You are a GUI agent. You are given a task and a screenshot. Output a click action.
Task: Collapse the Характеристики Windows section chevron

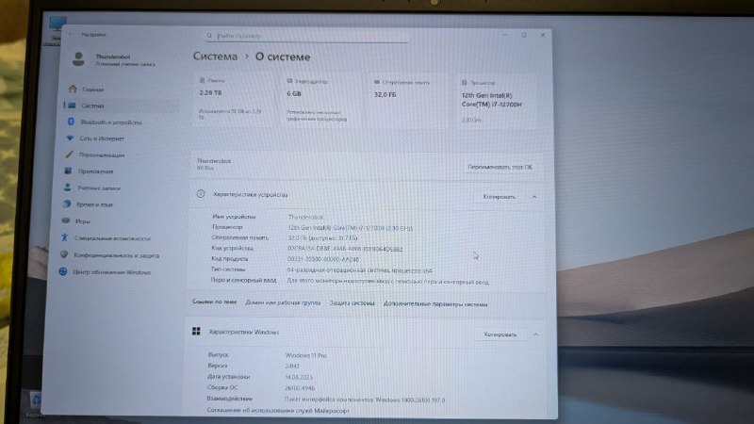[x=535, y=334]
